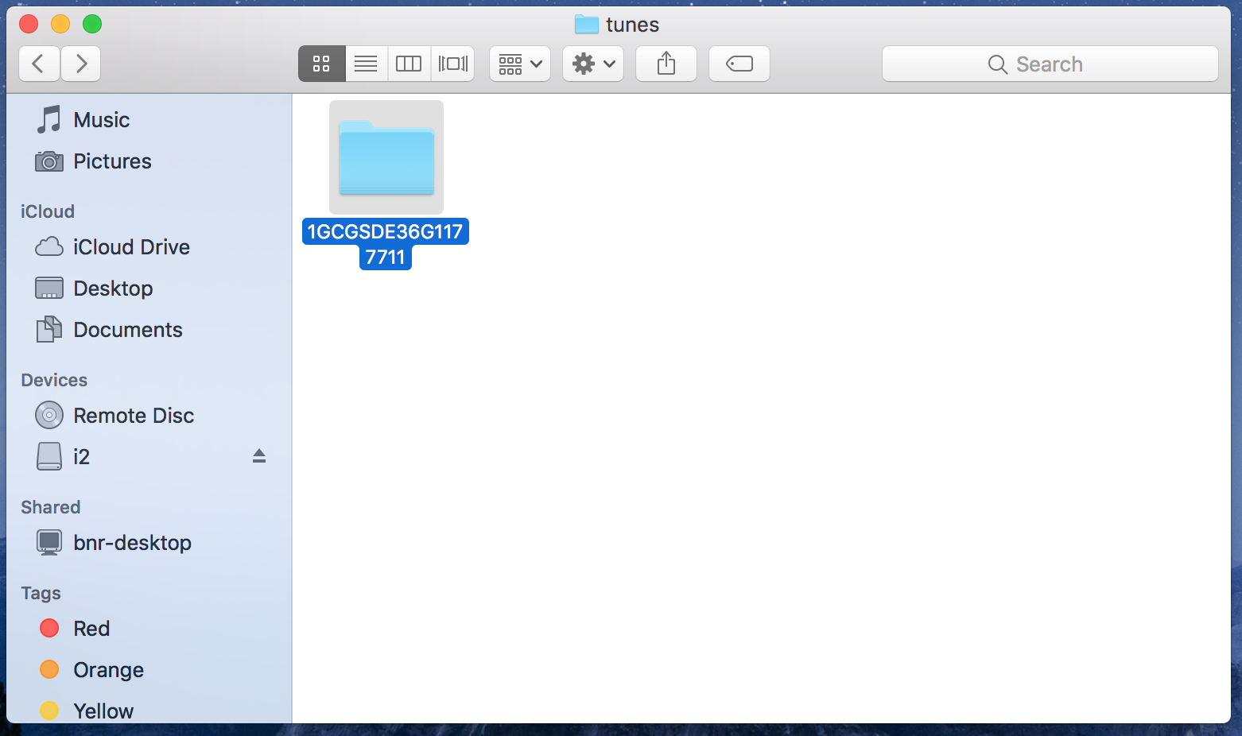1242x736 pixels.
Task: Click the Pictures camera icon
Action: click(49, 162)
